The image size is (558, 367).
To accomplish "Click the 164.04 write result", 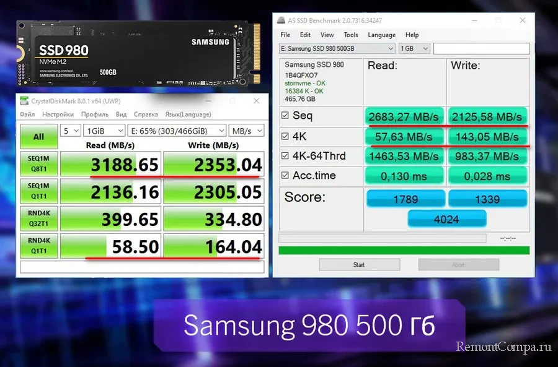I will pyautogui.click(x=214, y=246).
